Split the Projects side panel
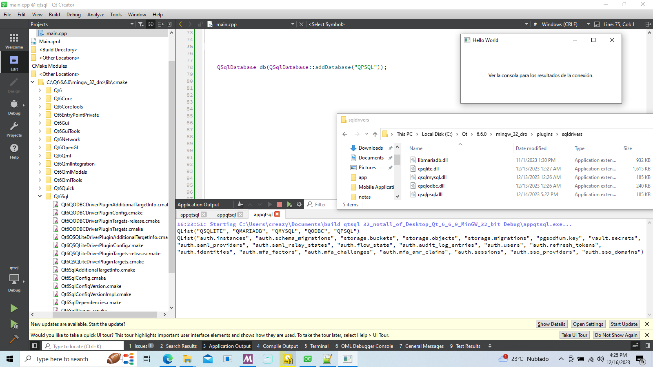653x367 pixels. point(161,24)
